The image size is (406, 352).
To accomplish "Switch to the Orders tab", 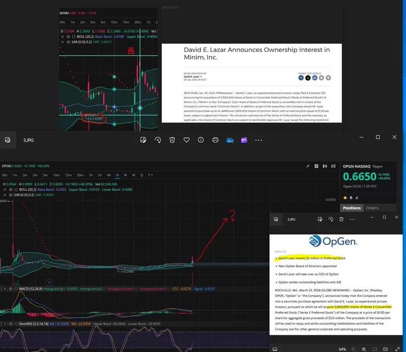I will 372,208.
